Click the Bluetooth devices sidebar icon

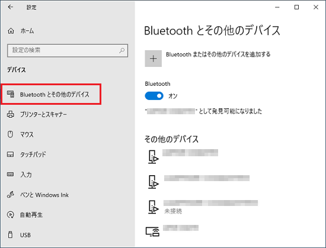click(x=11, y=94)
